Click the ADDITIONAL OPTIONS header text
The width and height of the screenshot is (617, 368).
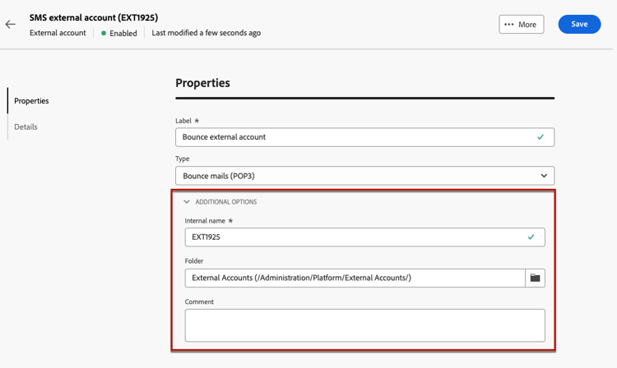226,202
